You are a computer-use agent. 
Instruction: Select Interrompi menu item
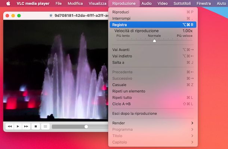153,18
